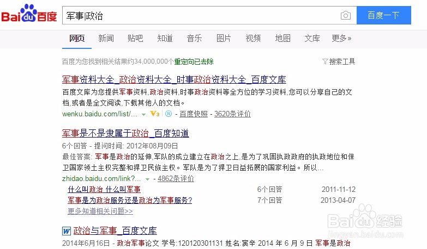Open 搜索工具 search tools

(342, 61)
